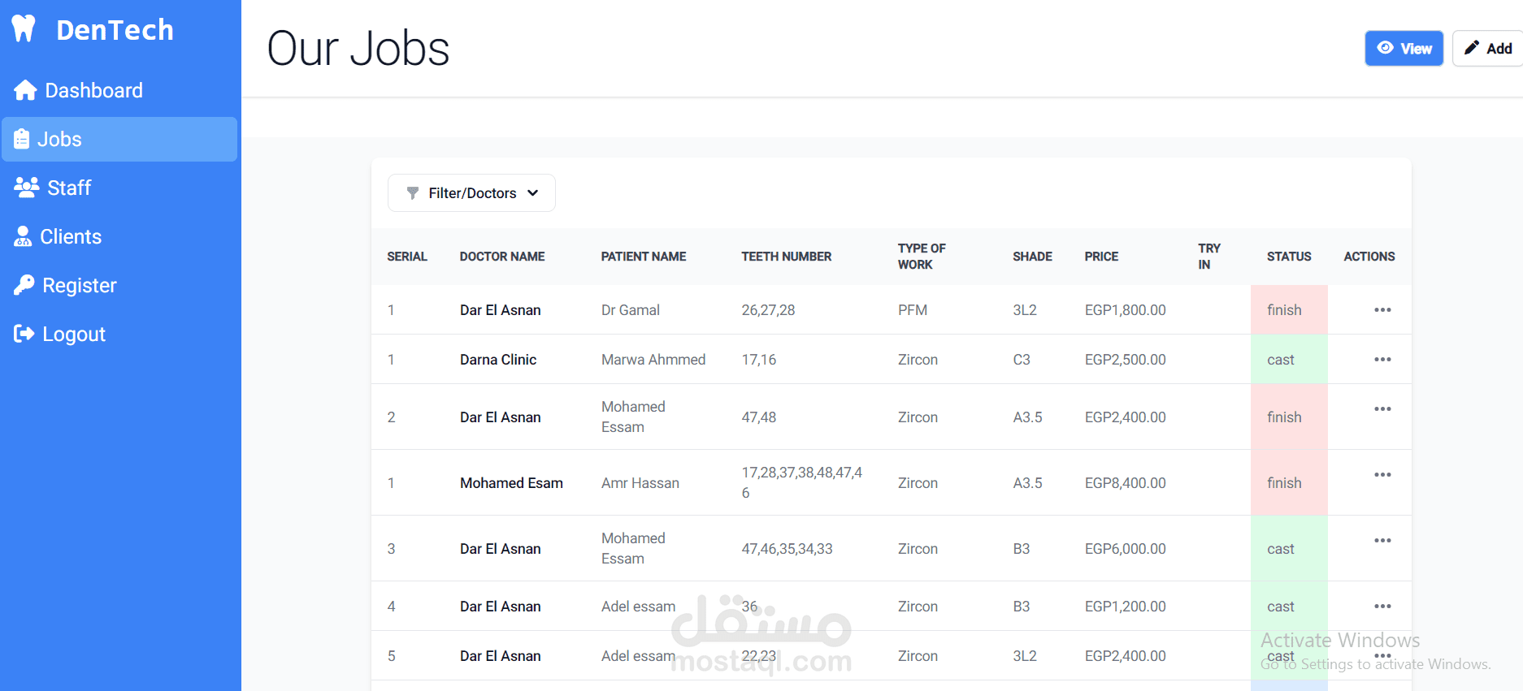Image resolution: width=1523 pixels, height=691 pixels.
Task: Click the PATIENT NAME column header
Action: point(644,257)
